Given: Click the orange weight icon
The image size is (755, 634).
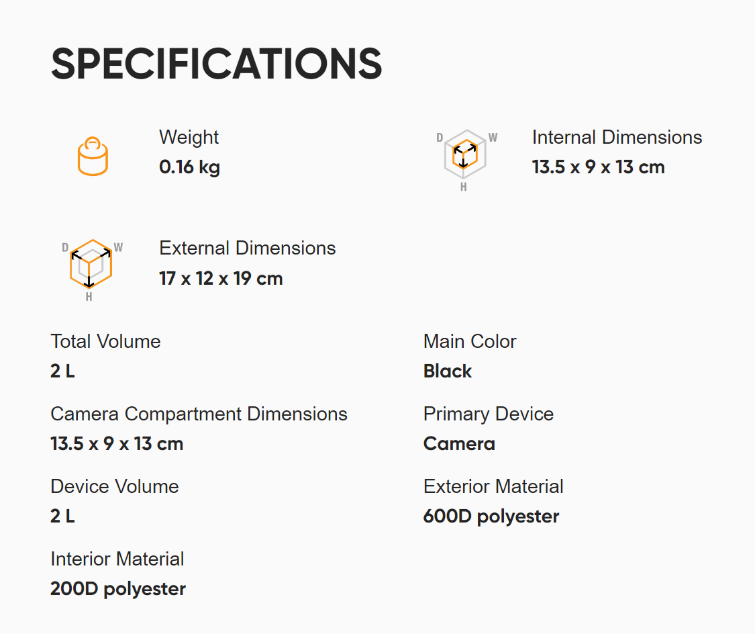Looking at the screenshot, I should click(93, 156).
